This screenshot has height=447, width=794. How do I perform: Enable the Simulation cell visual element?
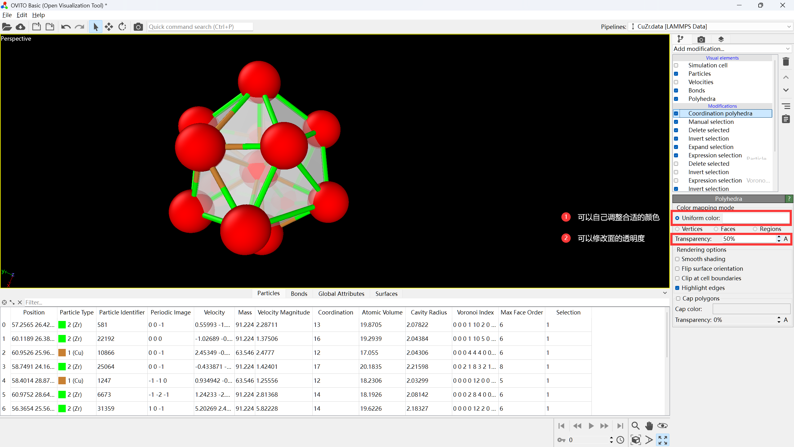tap(676, 65)
